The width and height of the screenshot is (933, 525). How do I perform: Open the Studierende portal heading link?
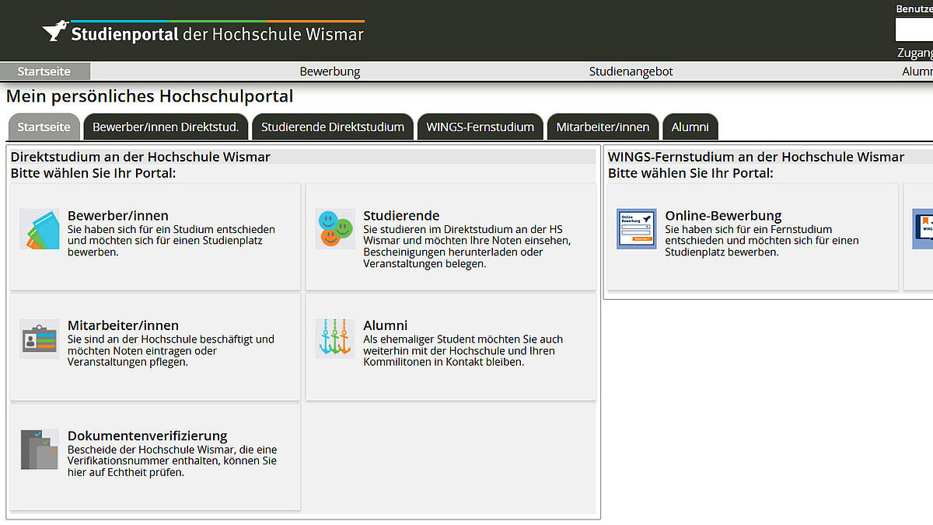click(401, 215)
